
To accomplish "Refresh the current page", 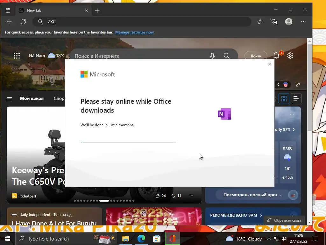I will (23, 22).
